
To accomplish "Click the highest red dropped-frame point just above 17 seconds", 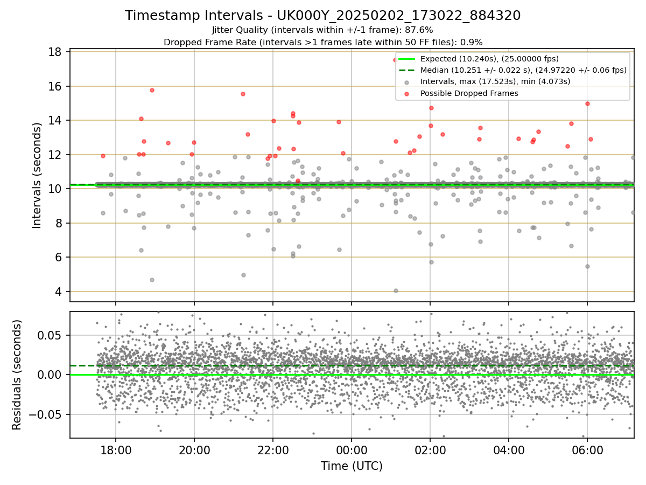I will pos(395,60).
